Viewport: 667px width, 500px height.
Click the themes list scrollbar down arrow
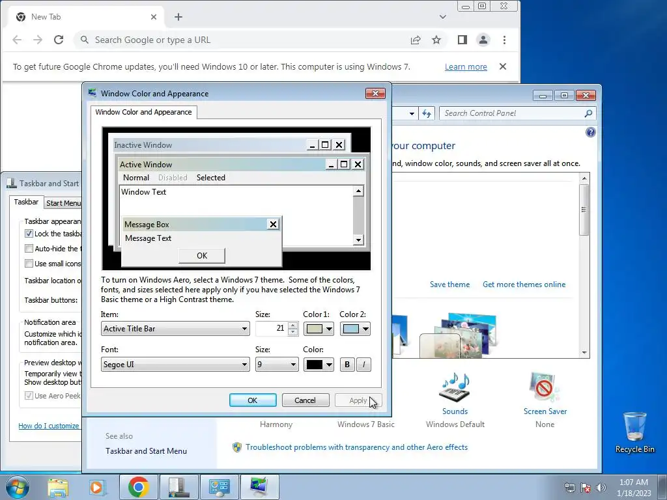click(x=584, y=352)
